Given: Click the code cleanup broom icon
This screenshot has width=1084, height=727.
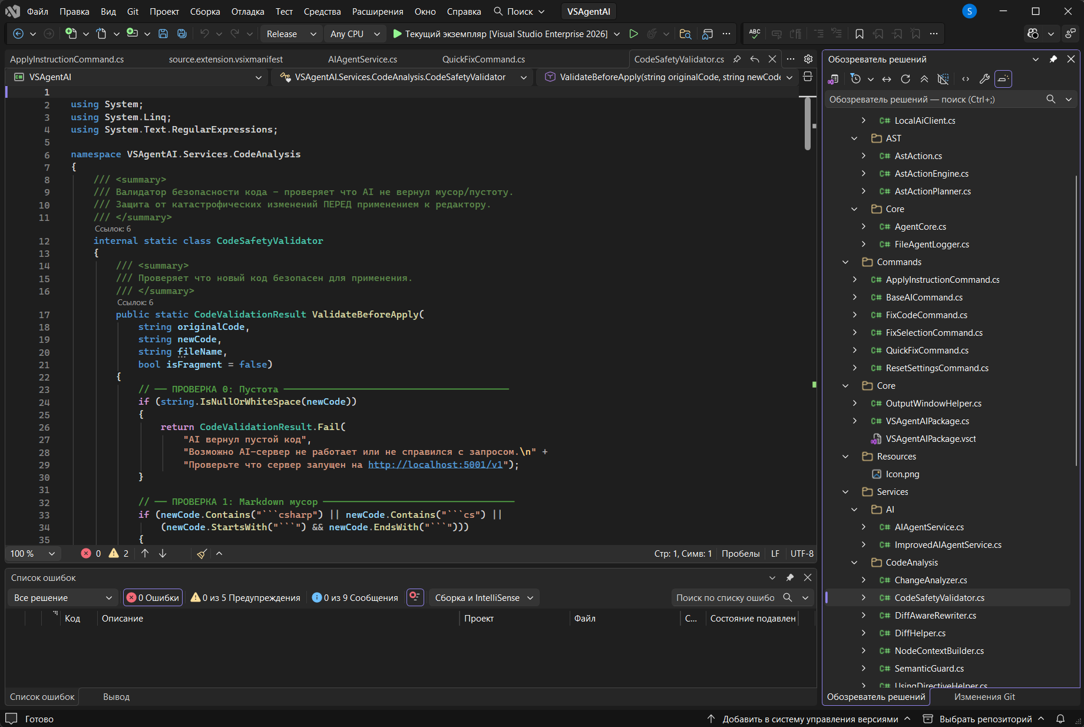Looking at the screenshot, I should point(201,554).
